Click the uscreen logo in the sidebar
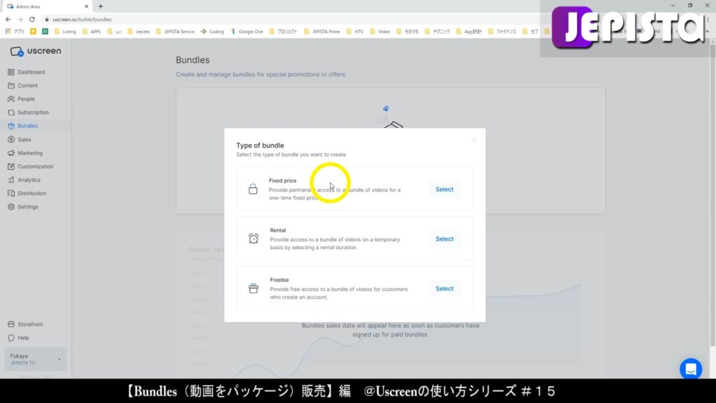The image size is (716, 403). click(x=36, y=51)
